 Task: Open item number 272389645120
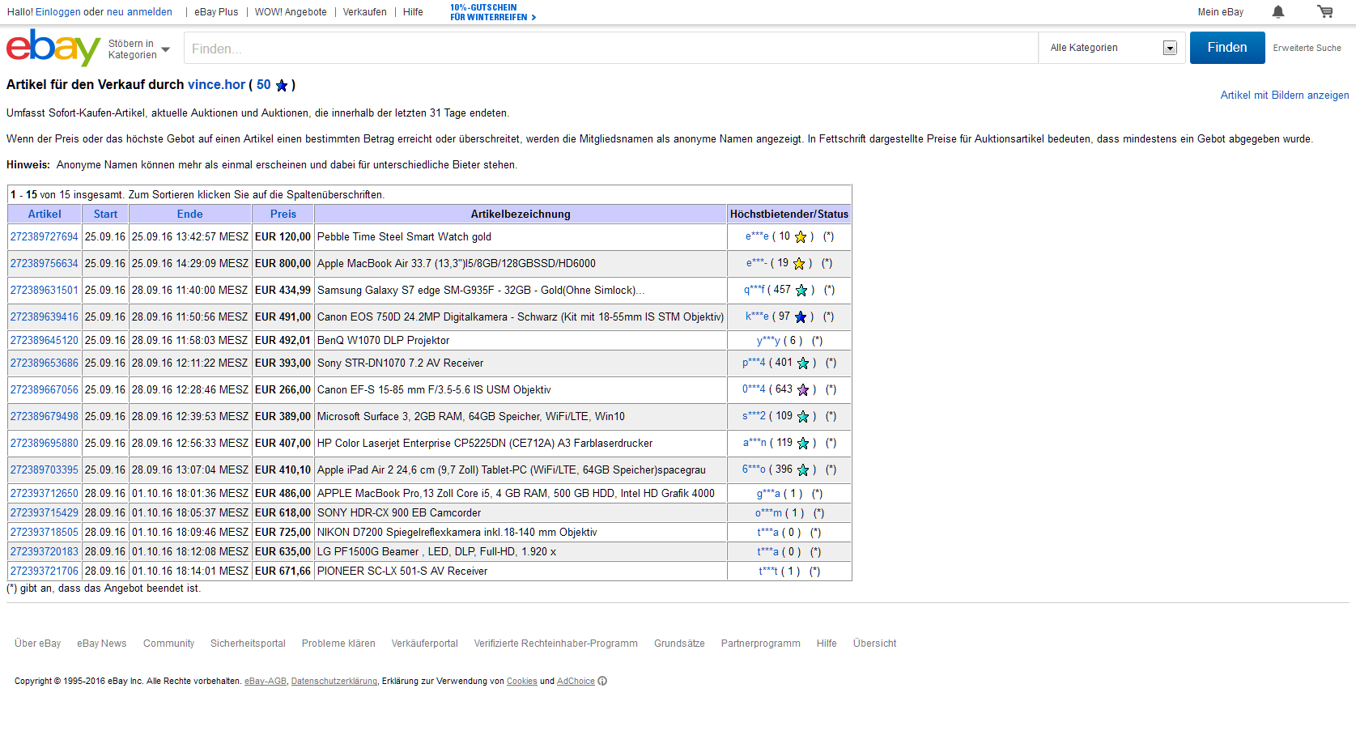pyautogui.click(x=45, y=341)
